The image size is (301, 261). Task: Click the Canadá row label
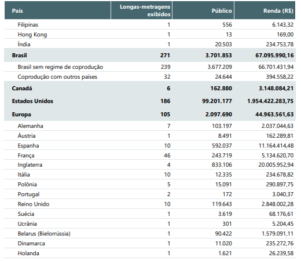point(22,89)
